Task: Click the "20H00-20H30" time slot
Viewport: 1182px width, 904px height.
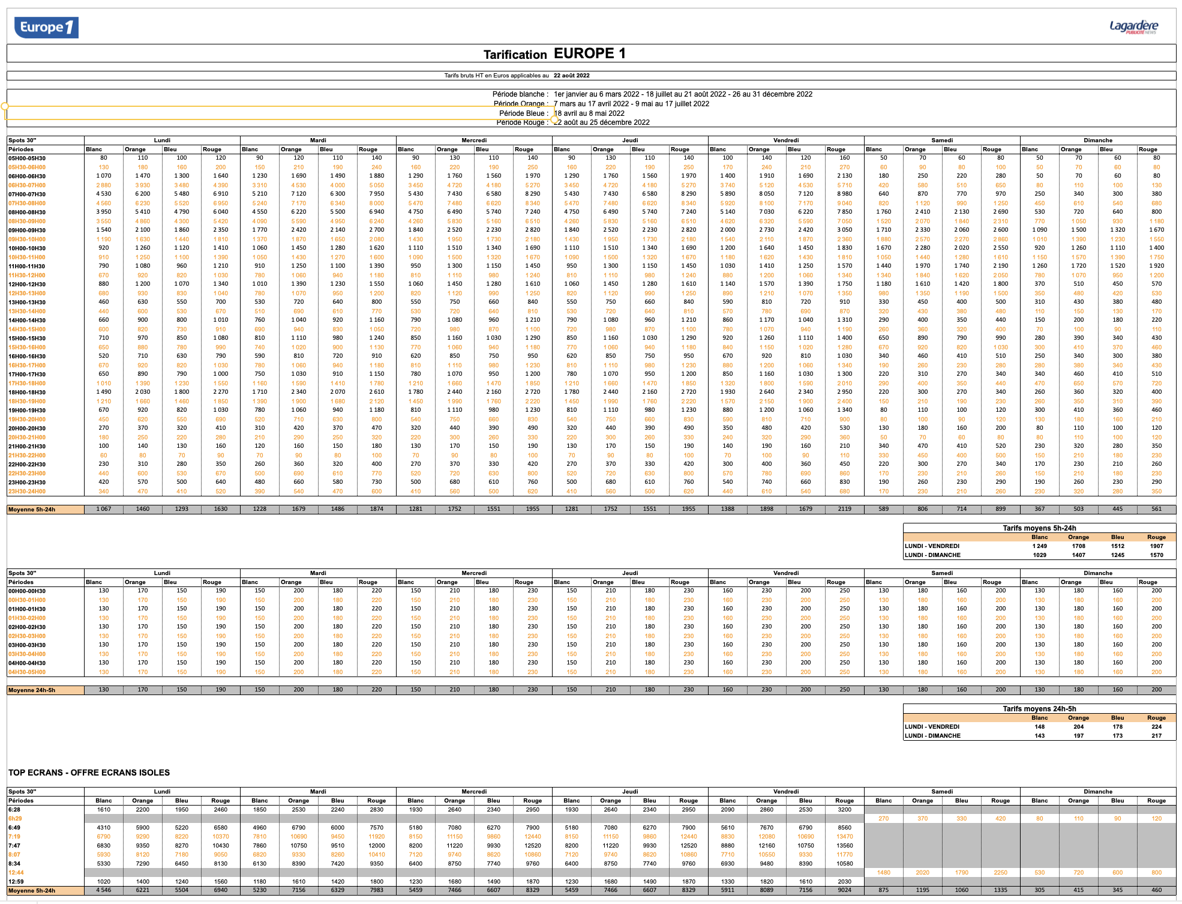Action: 27,429
